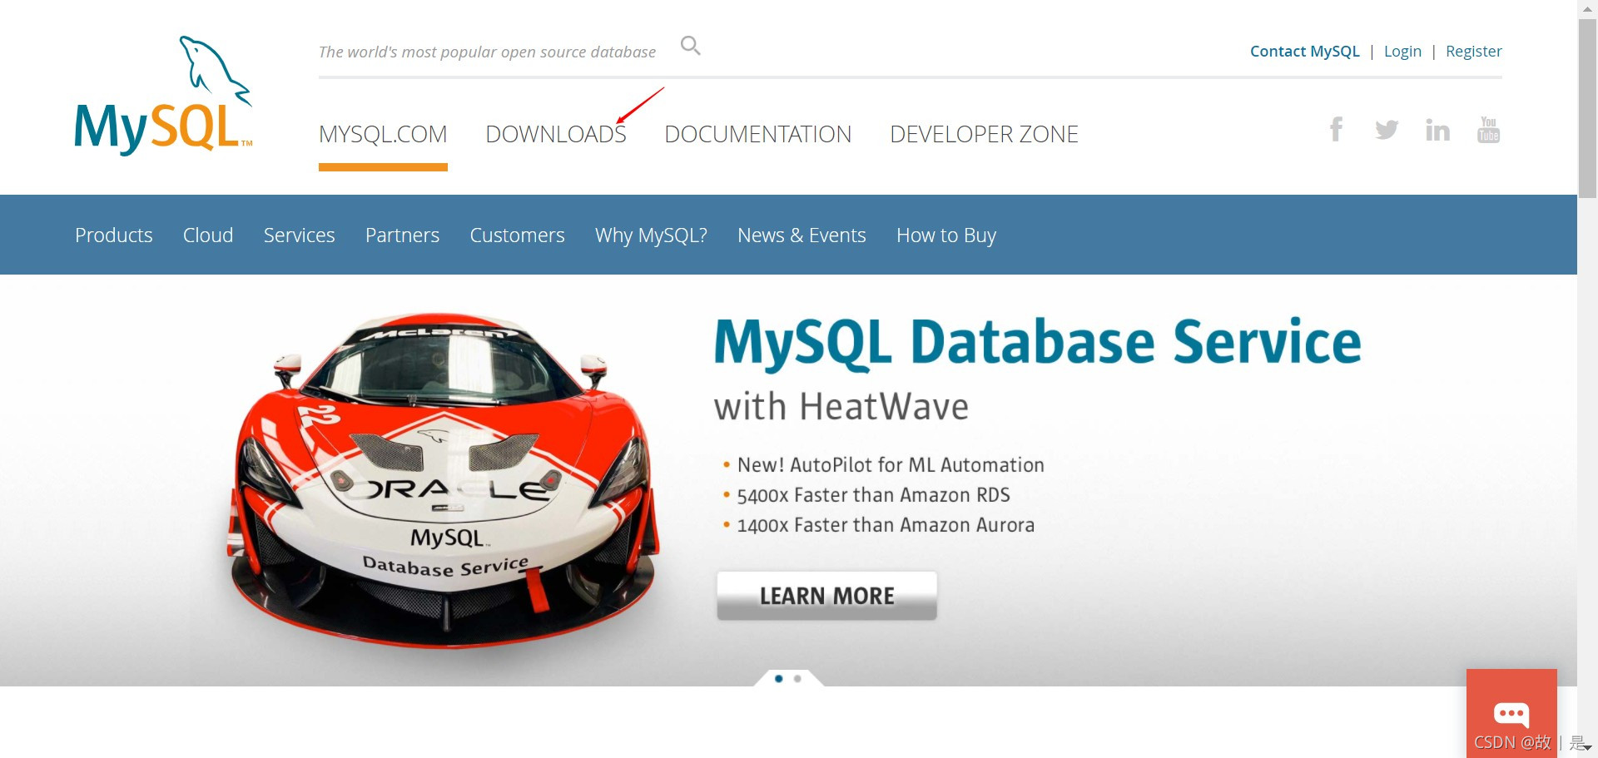Open the search magnifier icon
Screen dimensions: 1598x758
coord(690,46)
